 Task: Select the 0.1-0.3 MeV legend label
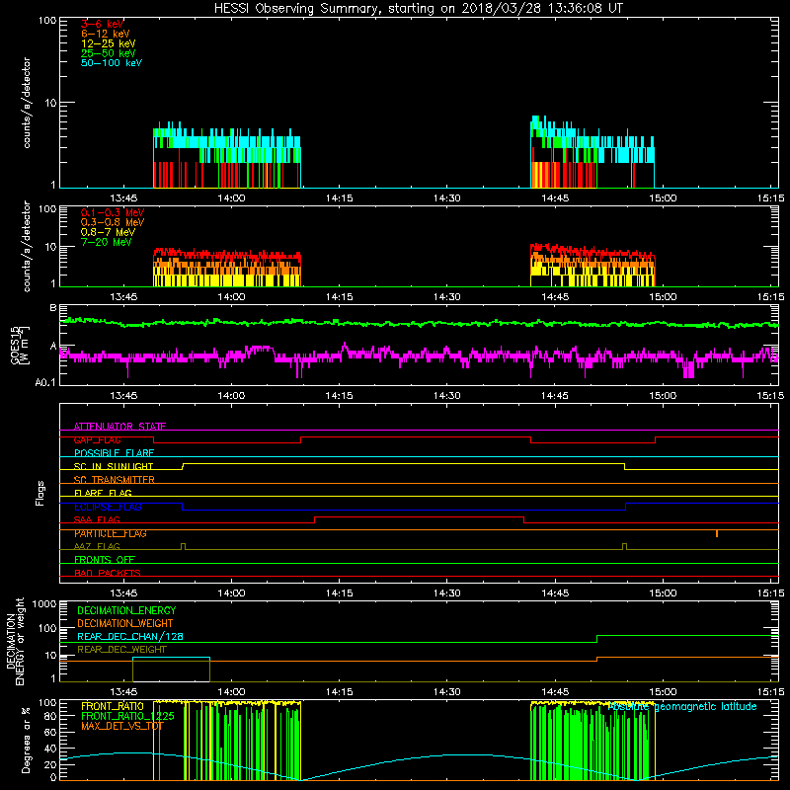click(x=113, y=212)
